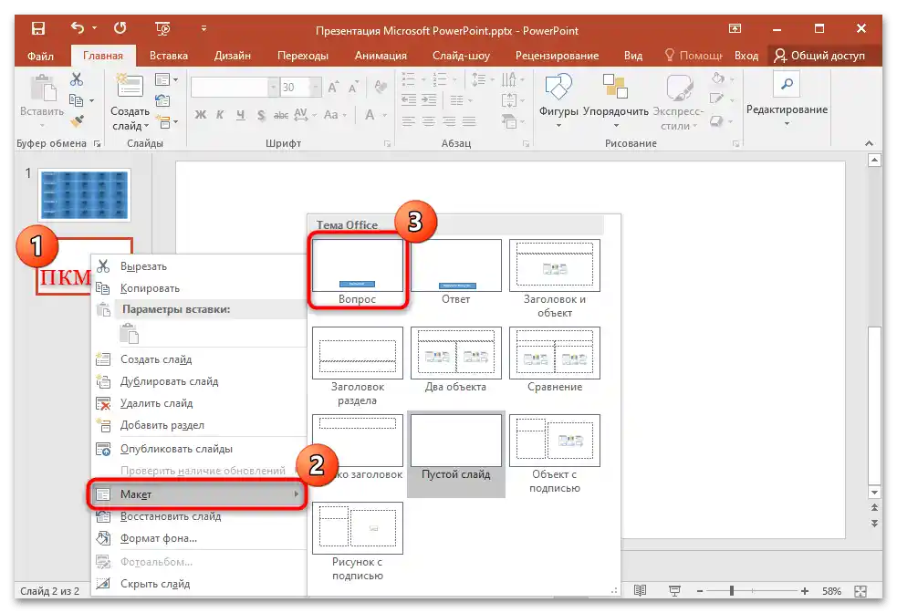Toggle Underline (Ч) formatting
Image resolution: width=897 pixels, height=613 pixels.
pyautogui.click(x=239, y=116)
